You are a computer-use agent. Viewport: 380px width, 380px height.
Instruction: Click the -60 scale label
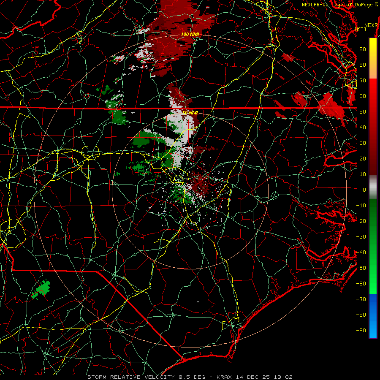point(361,284)
